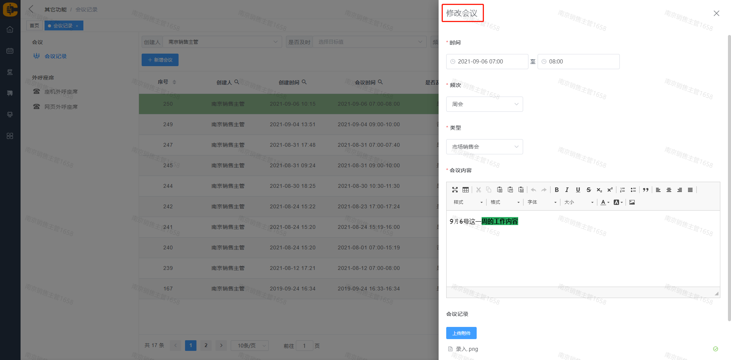Open the 类型 dropdown showing 市场销售会
This screenshot has height=360, width=731.
(484, 147)
